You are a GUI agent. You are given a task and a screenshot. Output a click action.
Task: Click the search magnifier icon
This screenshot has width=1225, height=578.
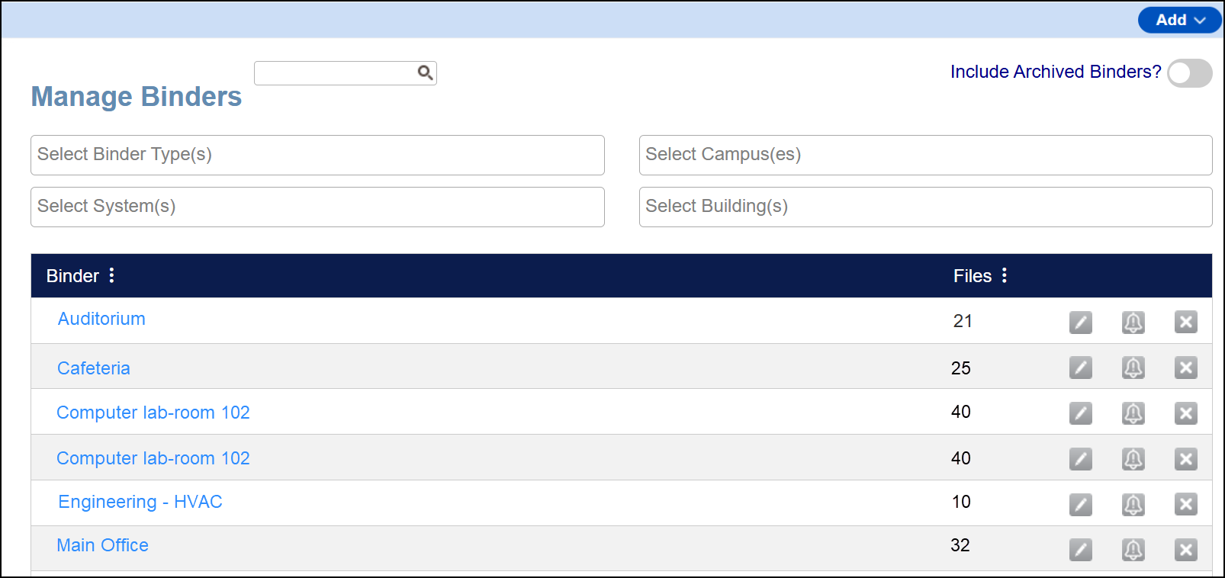click(x=425, y=72)
